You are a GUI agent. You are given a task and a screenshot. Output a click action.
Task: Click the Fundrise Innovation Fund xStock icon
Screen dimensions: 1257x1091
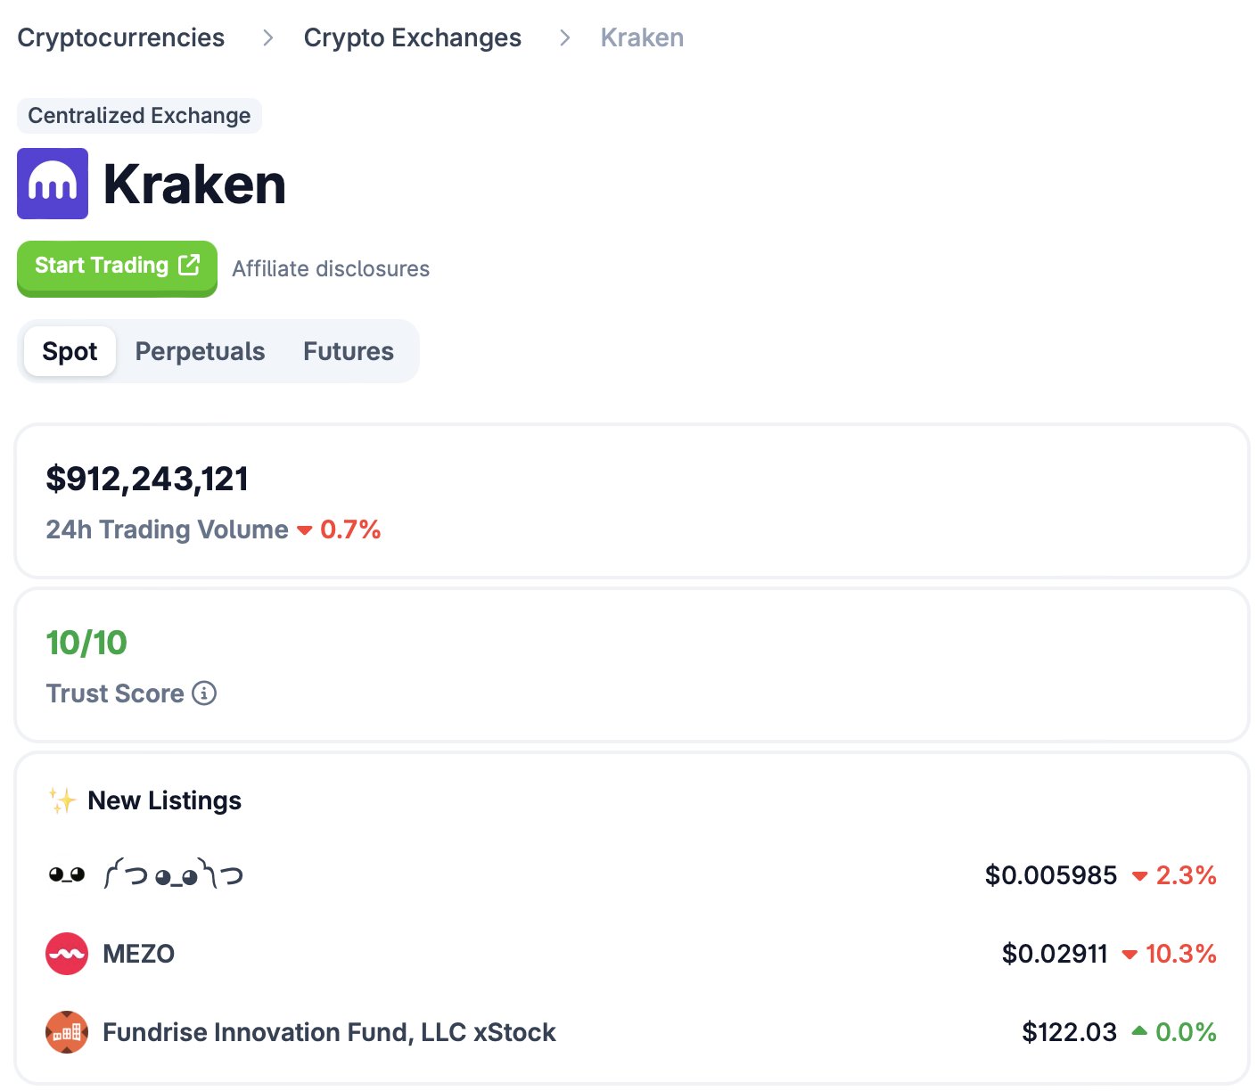pyautogui.click(x=67, y=1032)
